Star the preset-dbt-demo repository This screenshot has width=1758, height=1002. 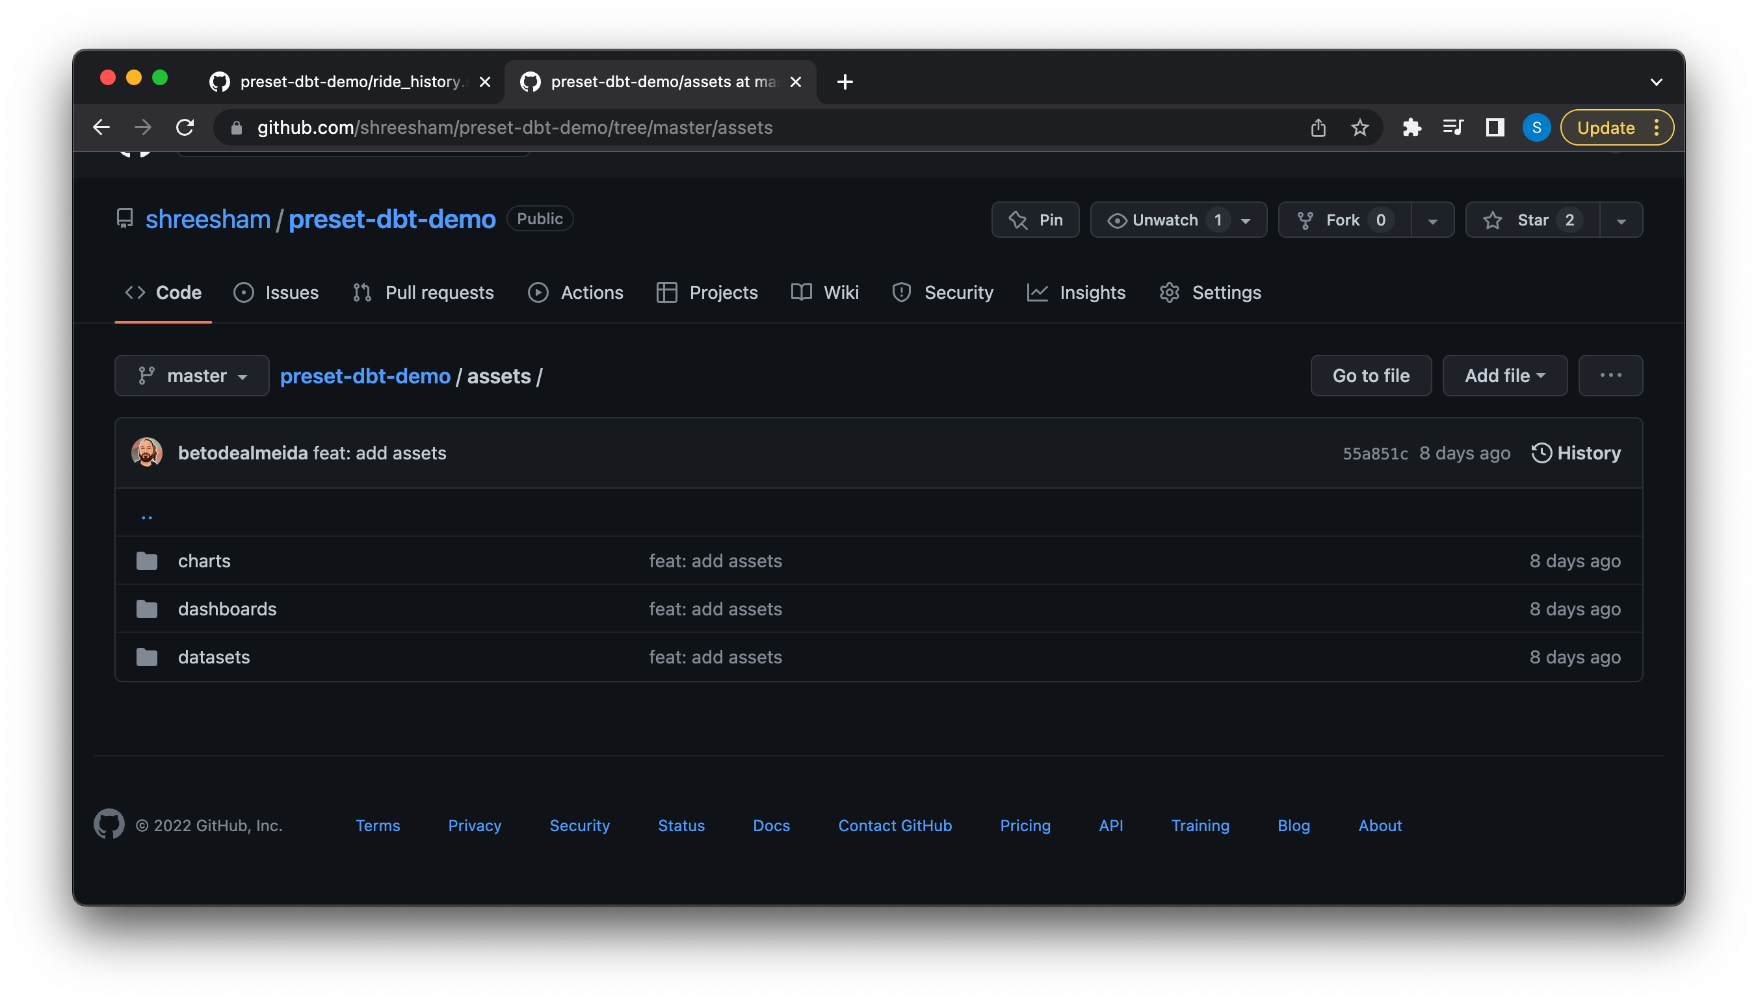tap(1532, 220)
